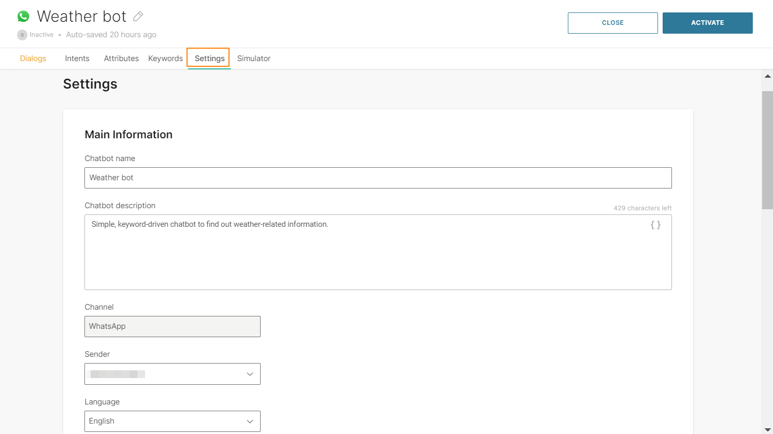Switch to the Dialogs tab

coord(33,59)
